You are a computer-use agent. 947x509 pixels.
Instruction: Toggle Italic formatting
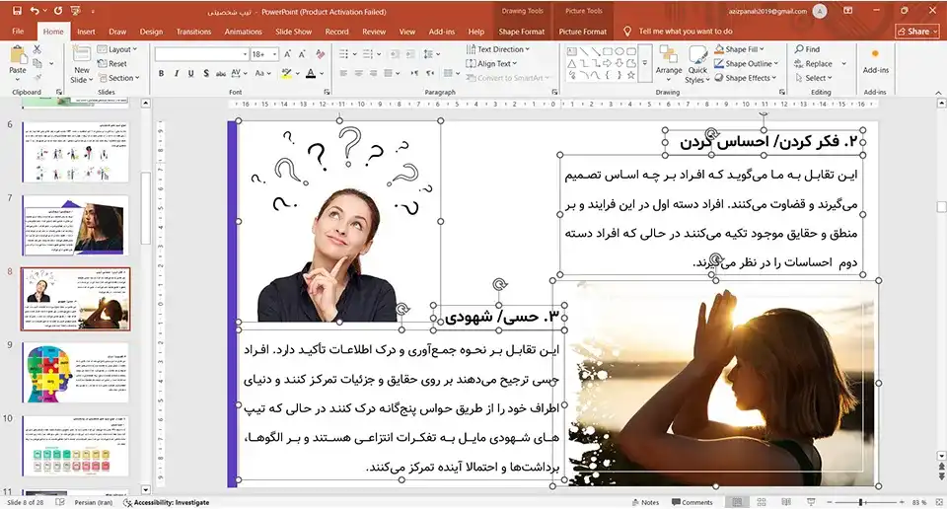click(x=177, y=74)
